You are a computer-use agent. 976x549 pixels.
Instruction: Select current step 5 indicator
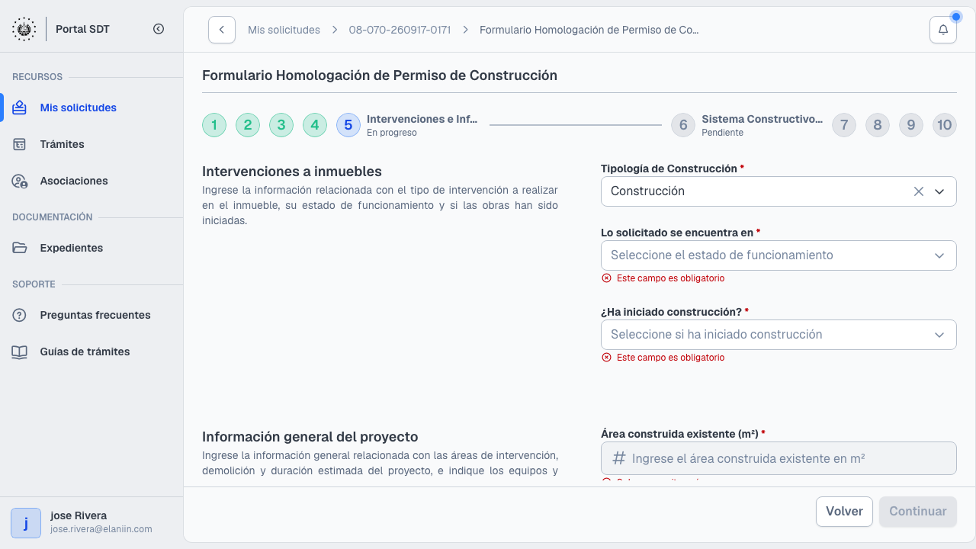click(348, 125)
